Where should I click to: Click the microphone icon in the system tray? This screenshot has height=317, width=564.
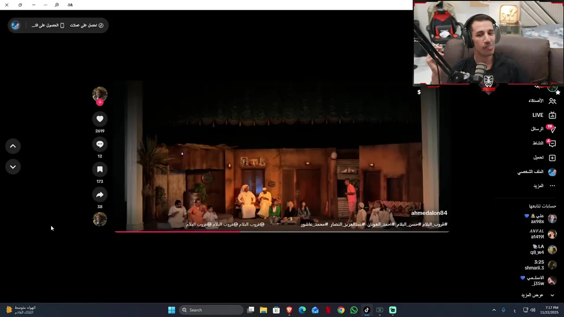(x=504, y=310)
